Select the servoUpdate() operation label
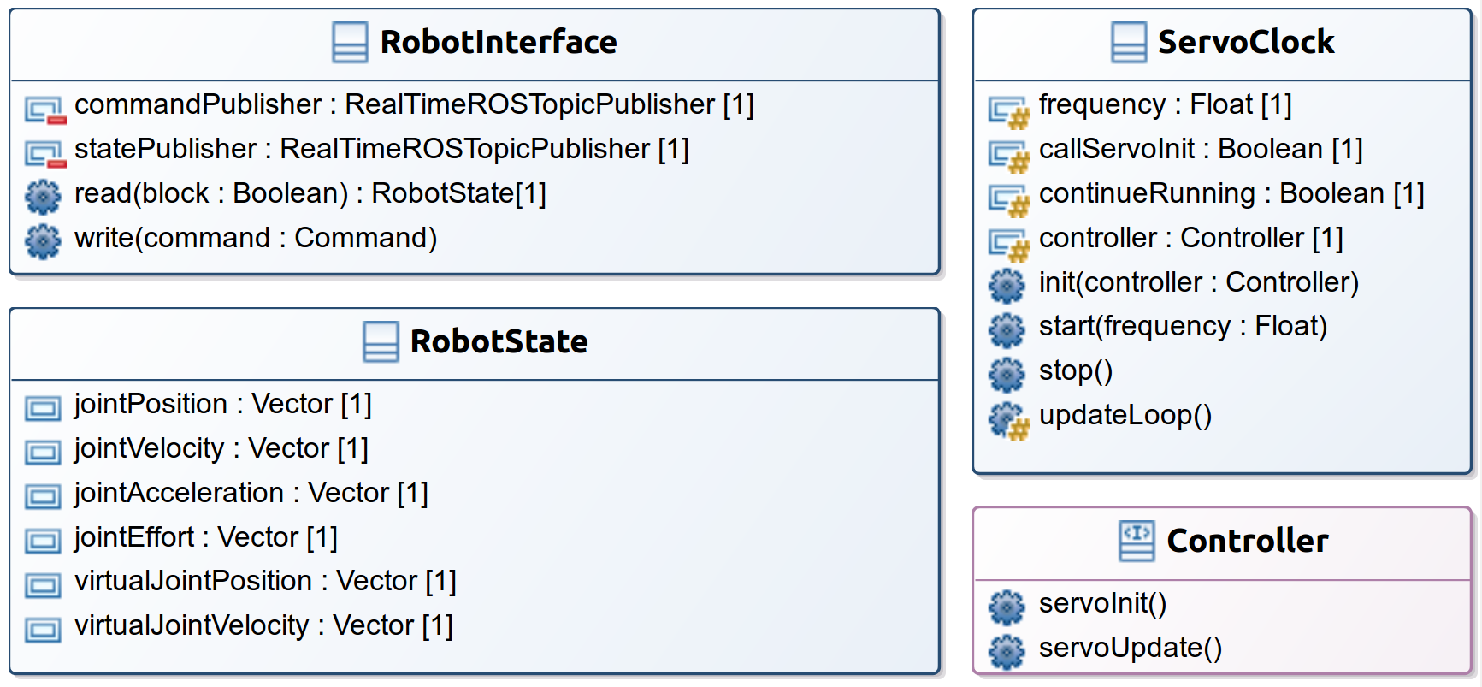This screenshot has width=1482, height=687. 1130,648
